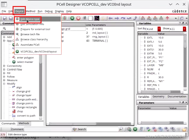This screenshot has width=189, height=140.
Task: Click the step-over curved arrow icon
Action: (123, 18)
